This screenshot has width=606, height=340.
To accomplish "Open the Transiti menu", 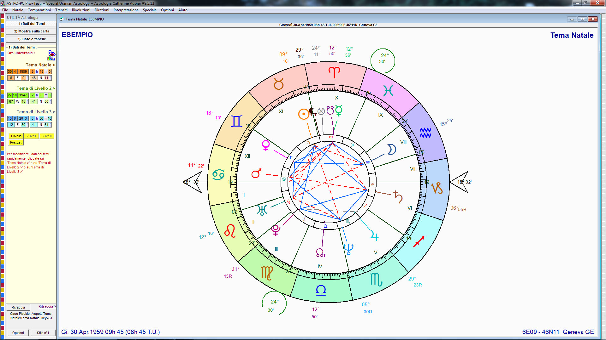I will [61, 10].
